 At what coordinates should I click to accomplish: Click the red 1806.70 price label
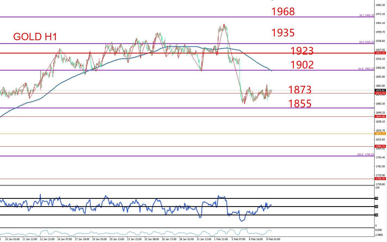pyautogui.click(x=380, y=146)
